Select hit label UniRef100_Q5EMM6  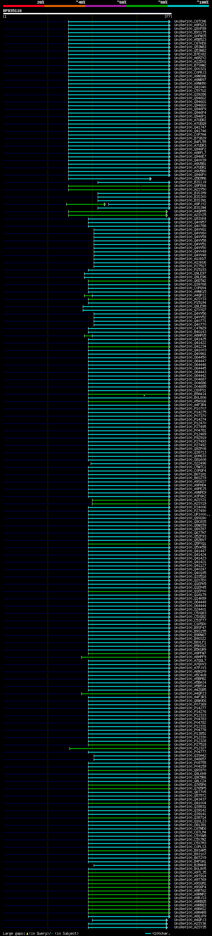point(190,178)
